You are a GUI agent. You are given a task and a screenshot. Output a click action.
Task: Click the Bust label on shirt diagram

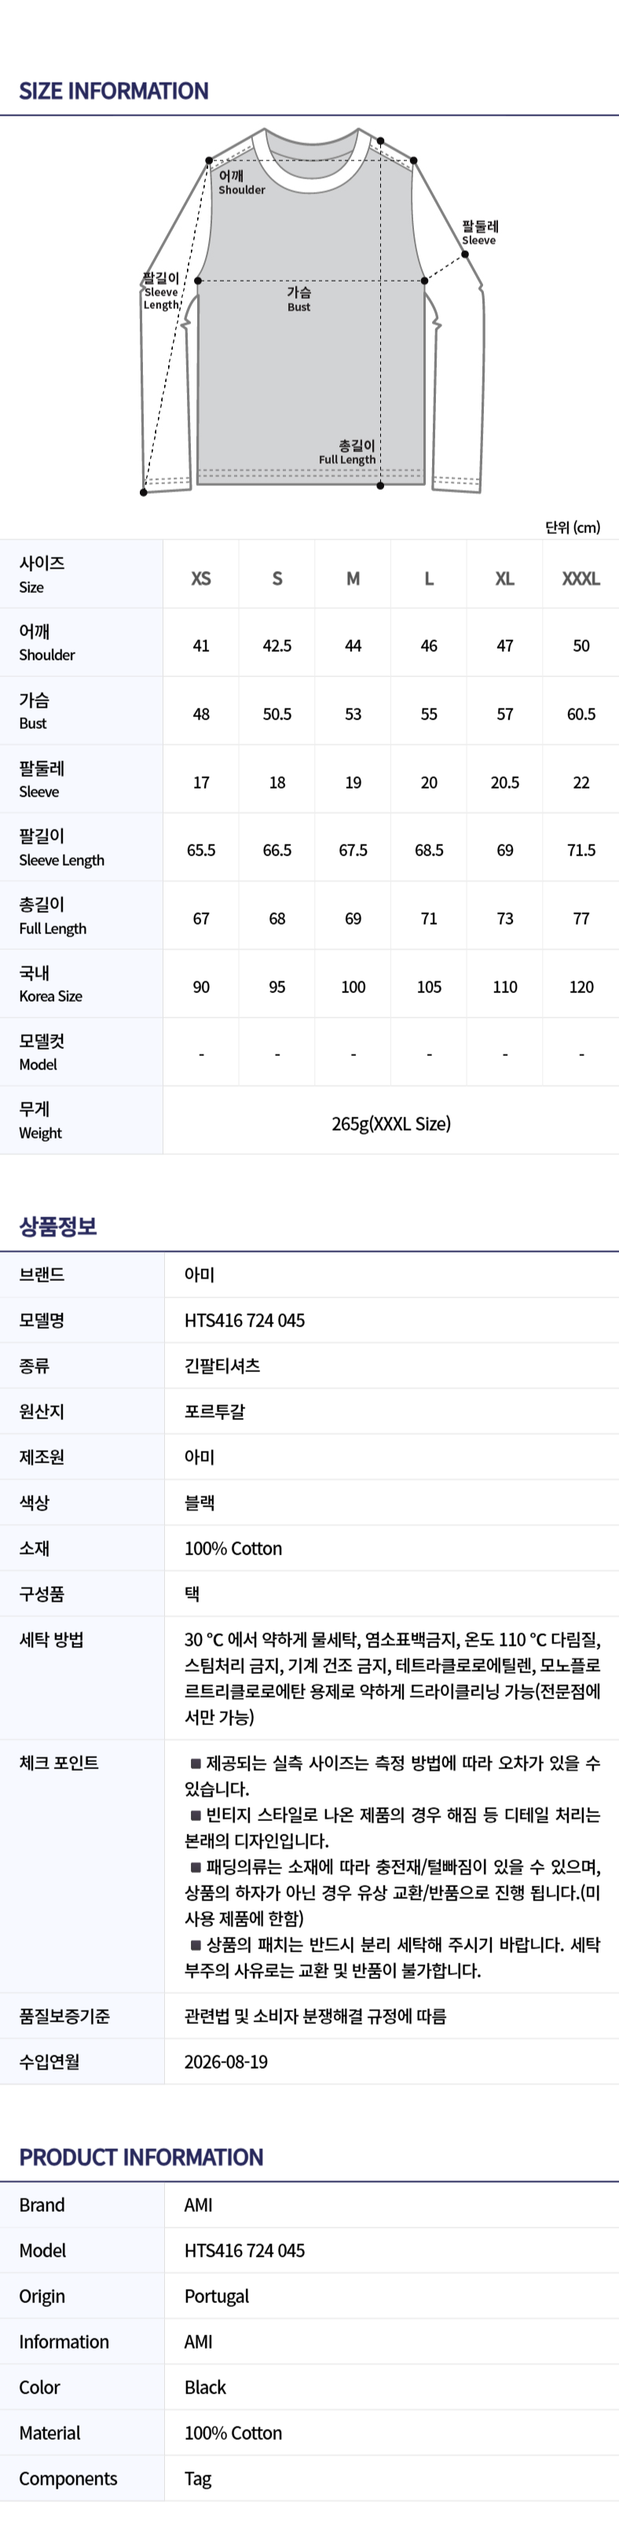[x=299, y=299]
